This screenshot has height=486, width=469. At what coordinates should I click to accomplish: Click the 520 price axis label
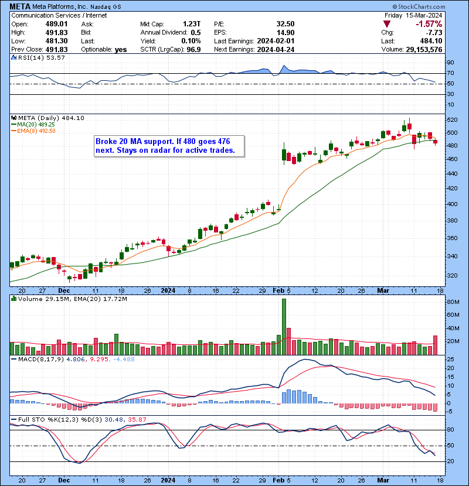click(452, 120)
